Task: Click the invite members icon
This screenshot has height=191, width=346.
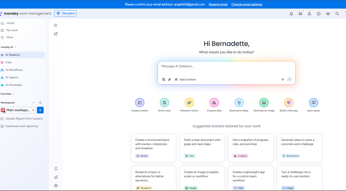Action: pyautogui.click(x=309, y=13)
